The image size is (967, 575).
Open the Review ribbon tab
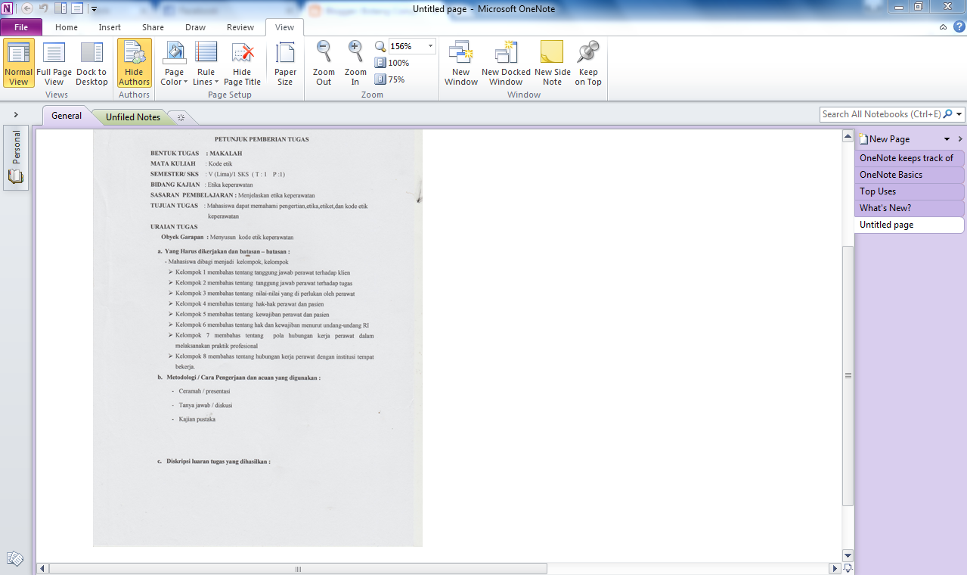click(240, 27)
